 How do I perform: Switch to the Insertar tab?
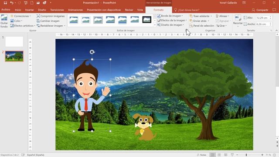[x=29, y=10]
